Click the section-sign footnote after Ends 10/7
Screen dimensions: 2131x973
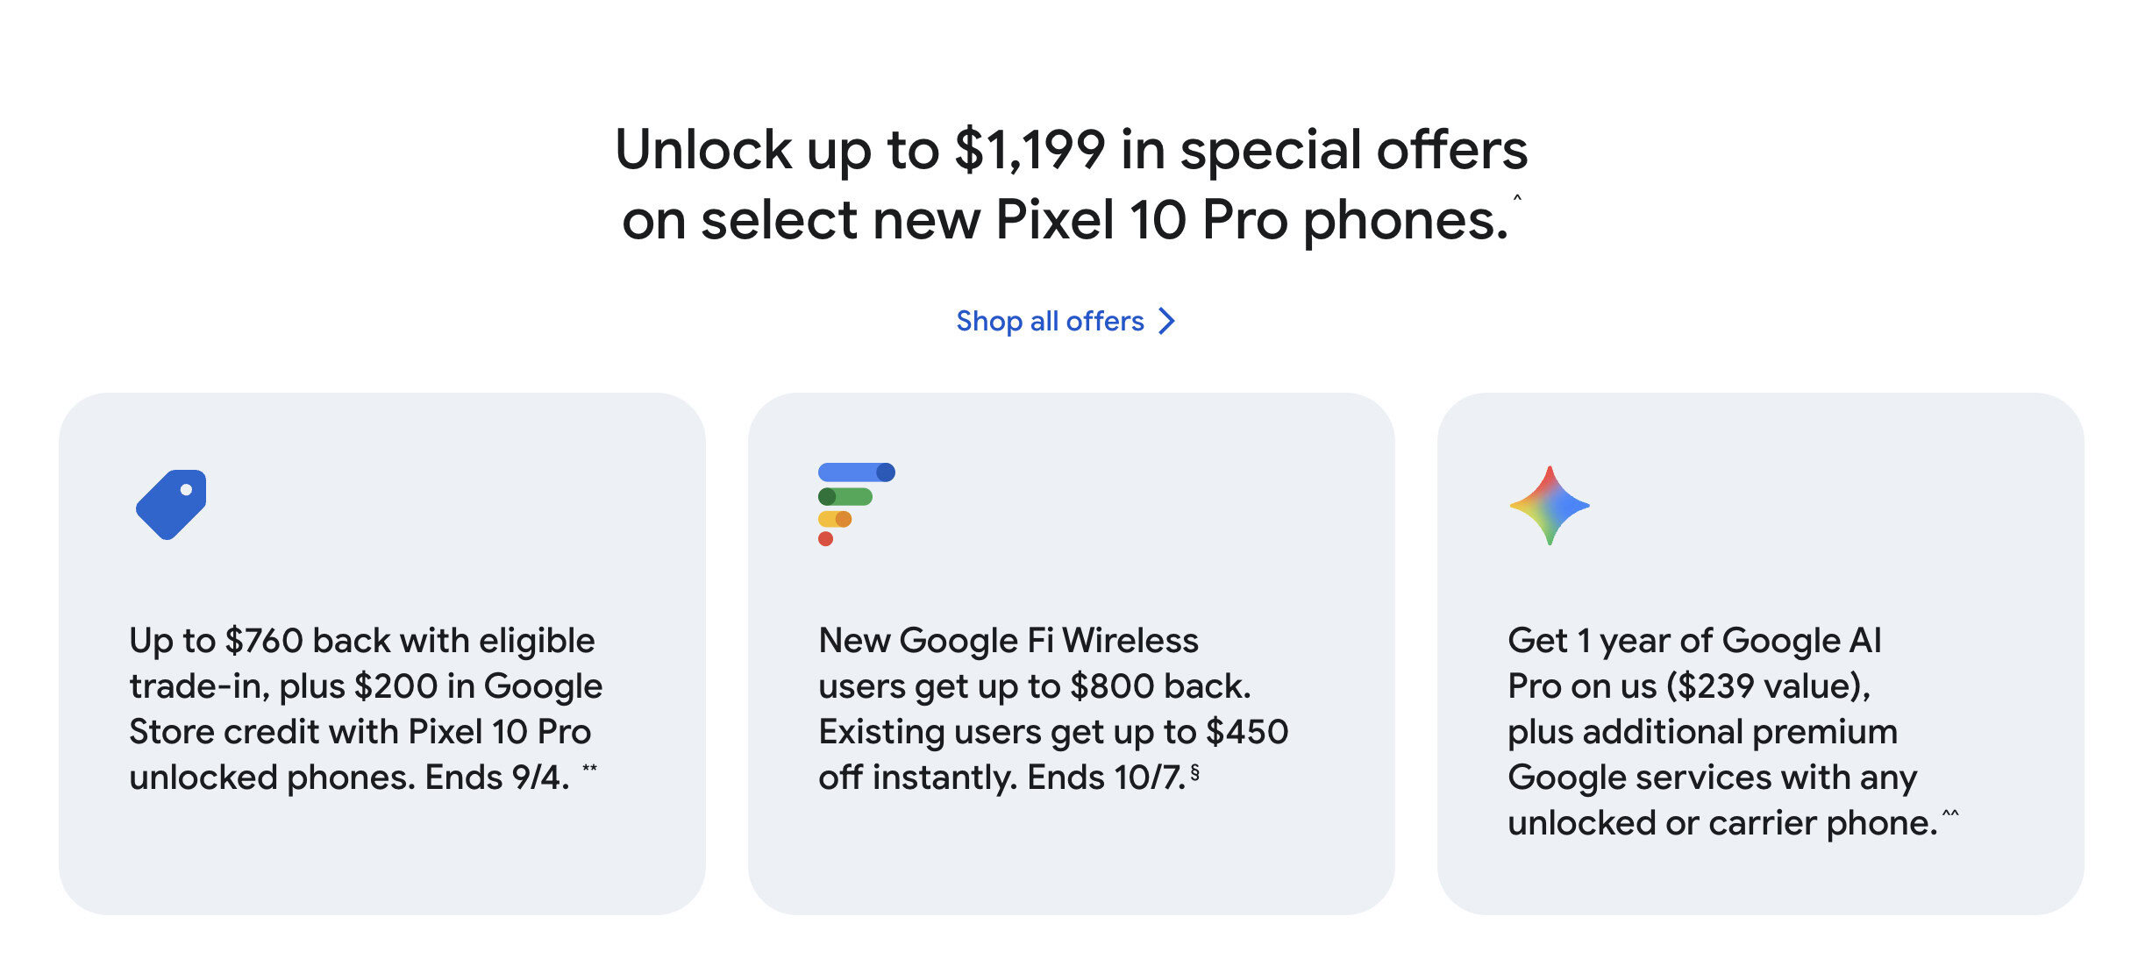pos(1194,772)
